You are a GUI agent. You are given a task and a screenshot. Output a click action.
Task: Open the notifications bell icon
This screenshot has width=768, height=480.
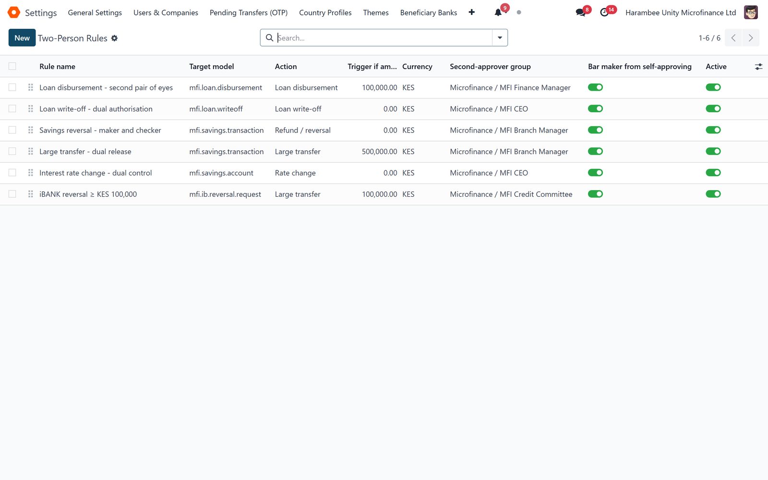pyautogui.click(x=498, y=12)
